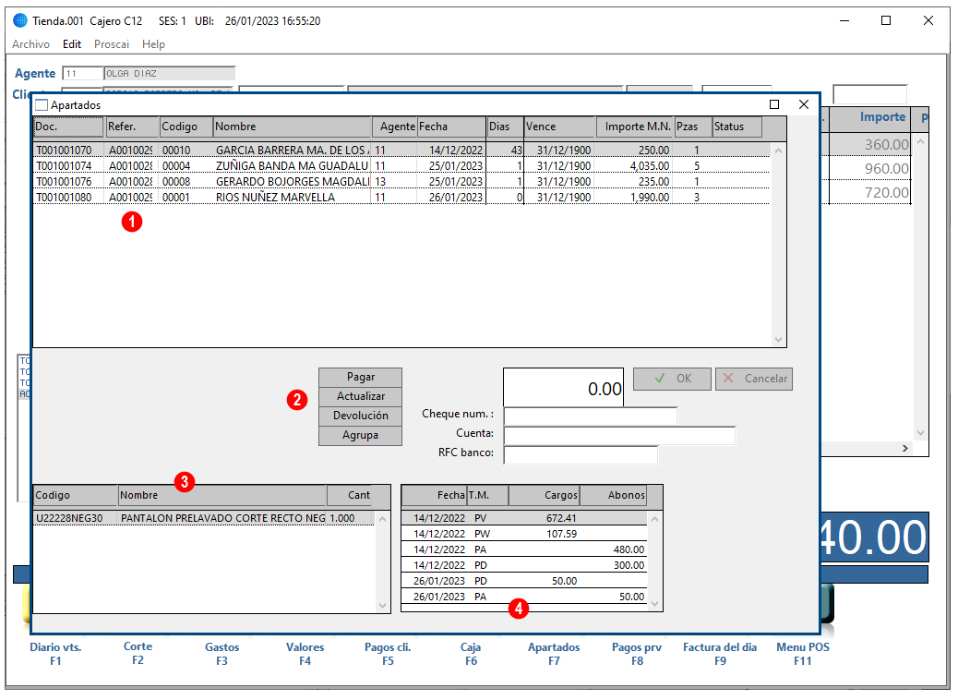958x700 pixels.
Task: Open the Proscai menu
Action: pyautogui.click(x=111, y=44)
